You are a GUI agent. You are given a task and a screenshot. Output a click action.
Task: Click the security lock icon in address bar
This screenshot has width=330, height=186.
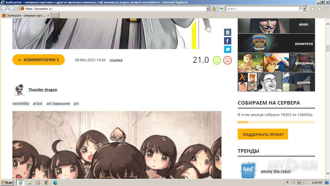214,9
